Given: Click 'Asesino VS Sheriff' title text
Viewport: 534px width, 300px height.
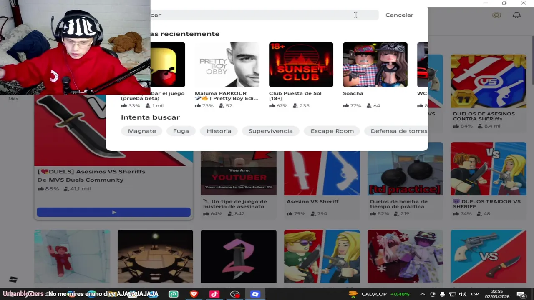Looking at the screenshot, I should tap(312, 202).
